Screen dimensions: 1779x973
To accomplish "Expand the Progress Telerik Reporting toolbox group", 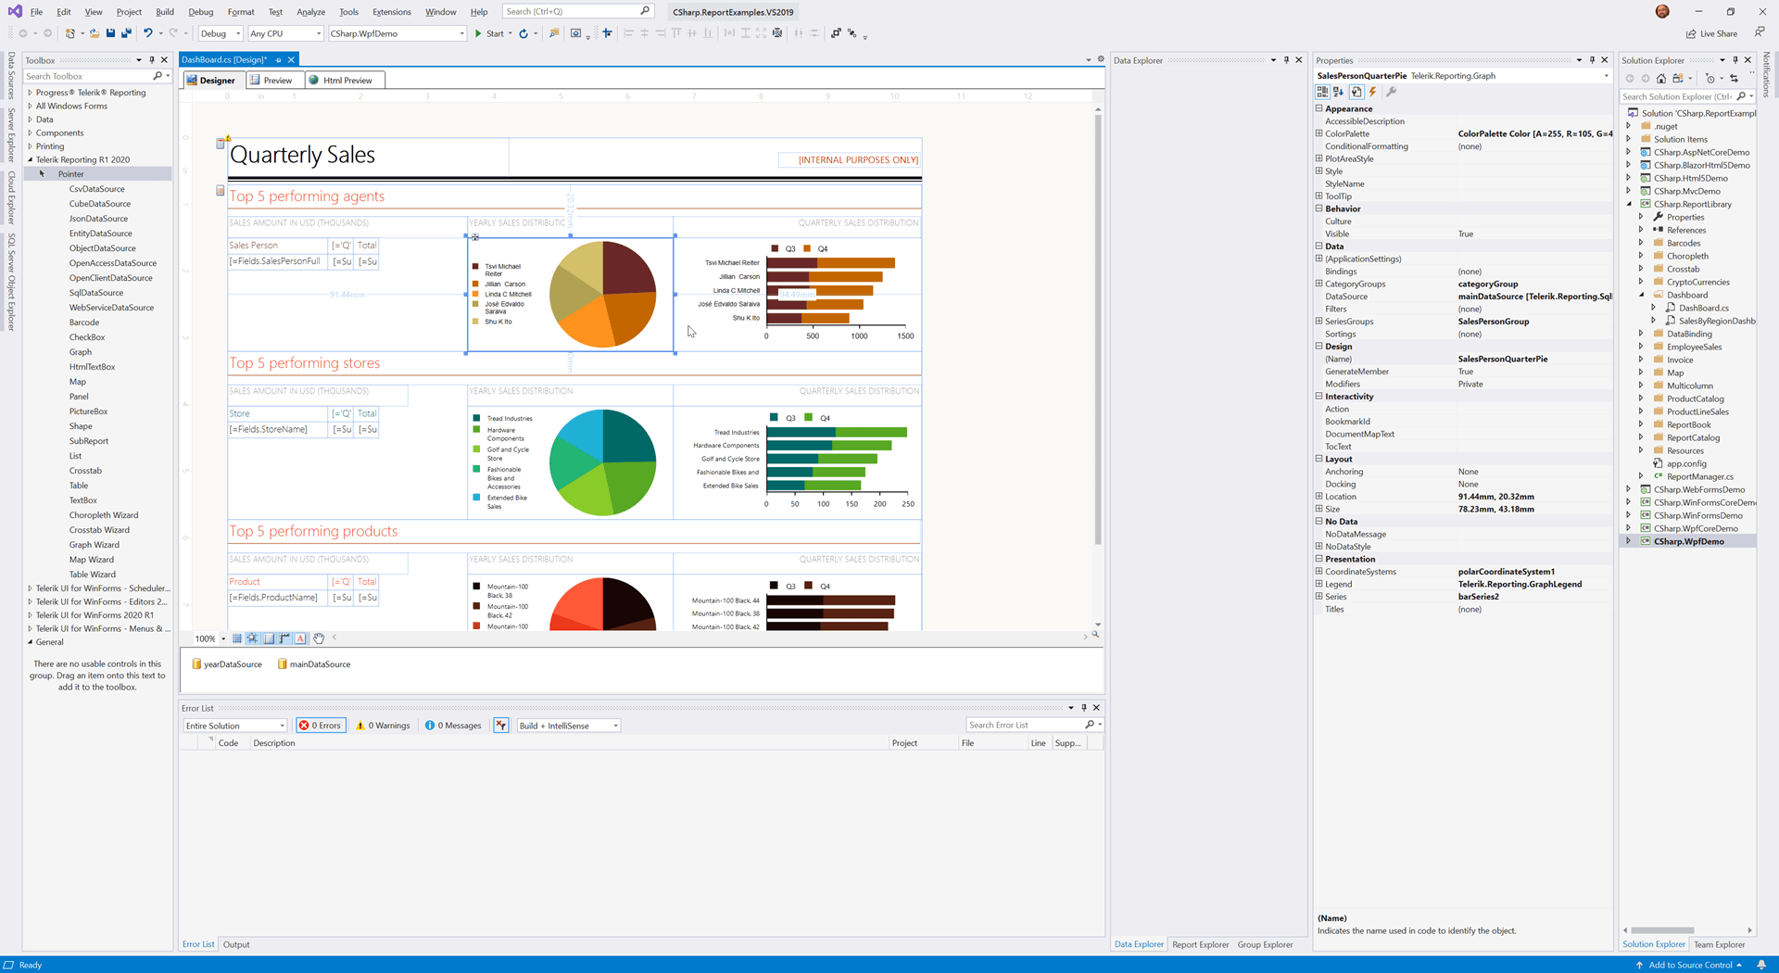I will pos(30,93).
